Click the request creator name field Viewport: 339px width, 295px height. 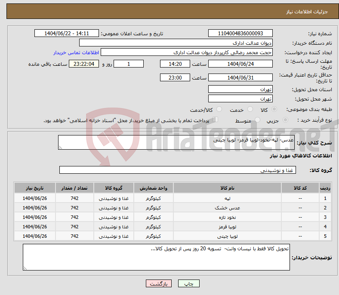187,52
